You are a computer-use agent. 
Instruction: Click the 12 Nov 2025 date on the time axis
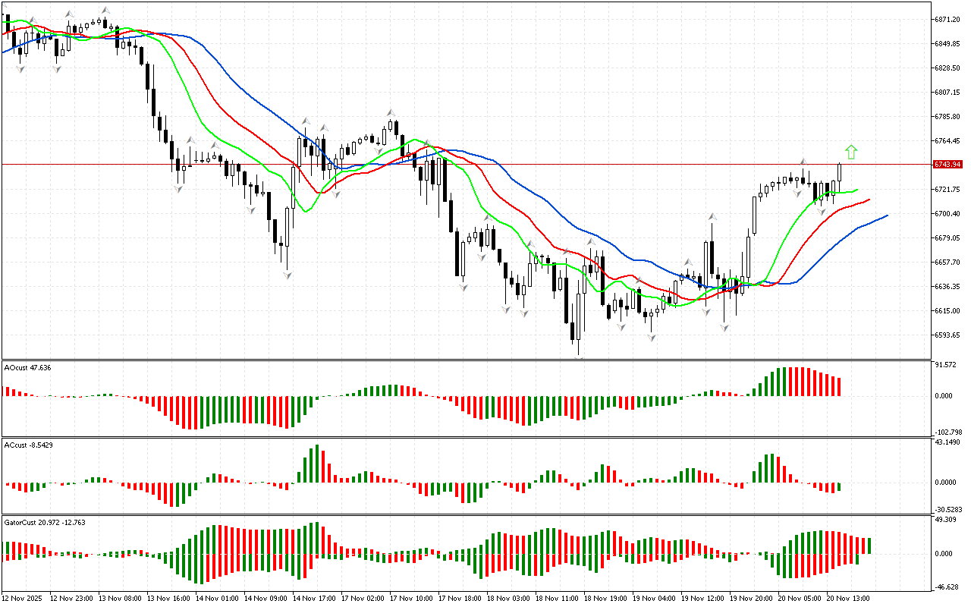tap(23, 598)
